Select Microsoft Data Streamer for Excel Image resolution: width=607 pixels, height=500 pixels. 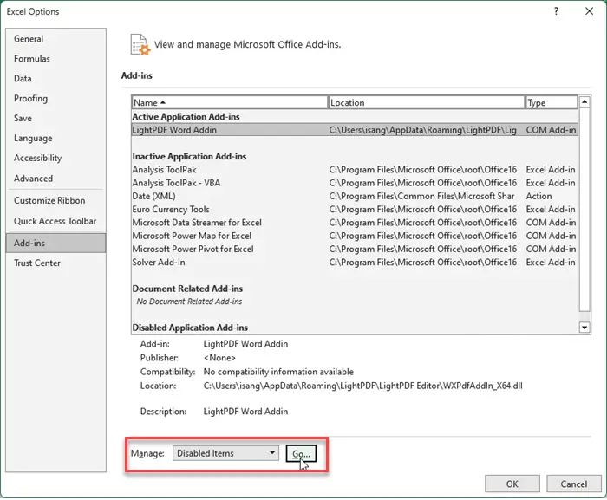(x=355, y=223)
